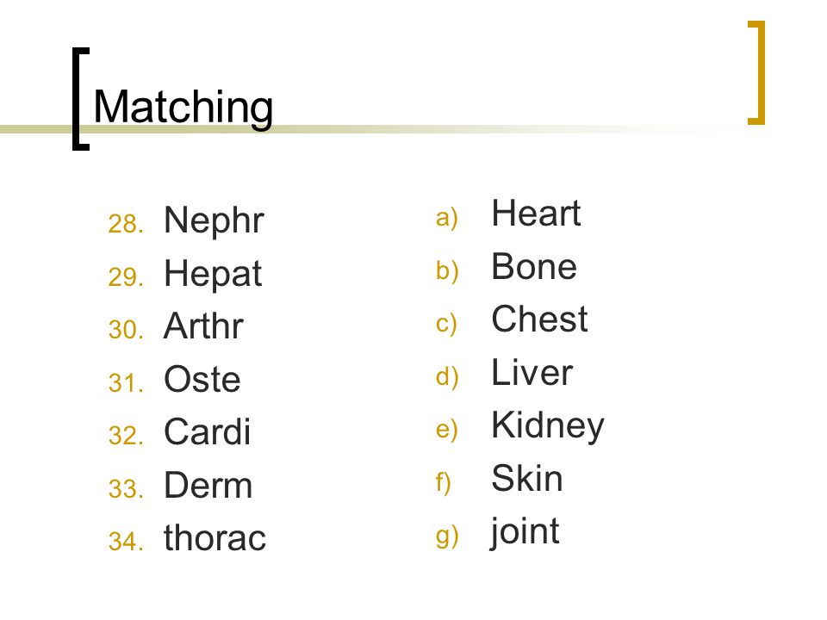Select the answer Liver
The width and height of the screenshot is (827, 620).
(x=532, y=372)
